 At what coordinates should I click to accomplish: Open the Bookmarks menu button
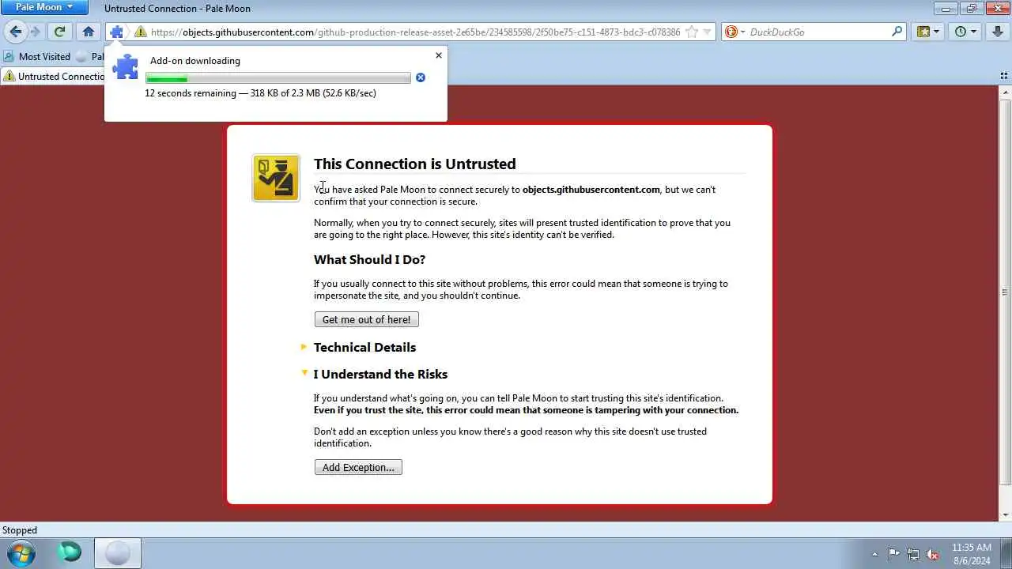[x=927, y=32]
